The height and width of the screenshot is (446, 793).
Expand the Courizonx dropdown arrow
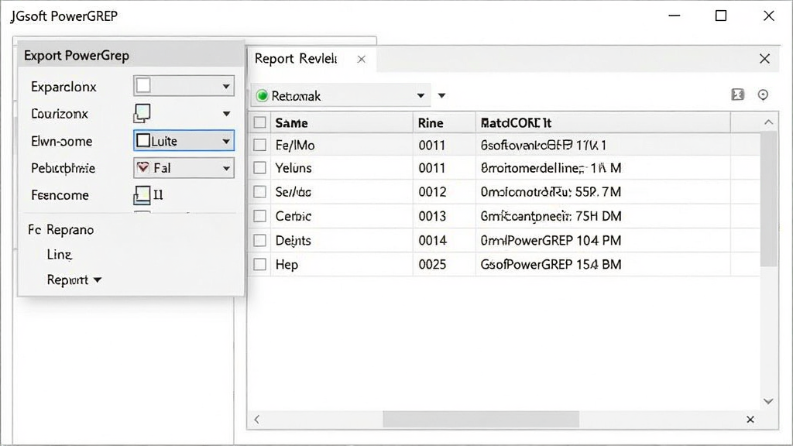click(x=227, y=114)
